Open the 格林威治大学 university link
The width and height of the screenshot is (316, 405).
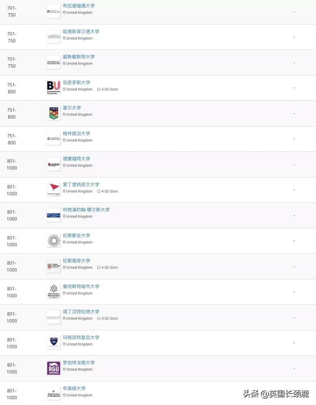point(77,133)
